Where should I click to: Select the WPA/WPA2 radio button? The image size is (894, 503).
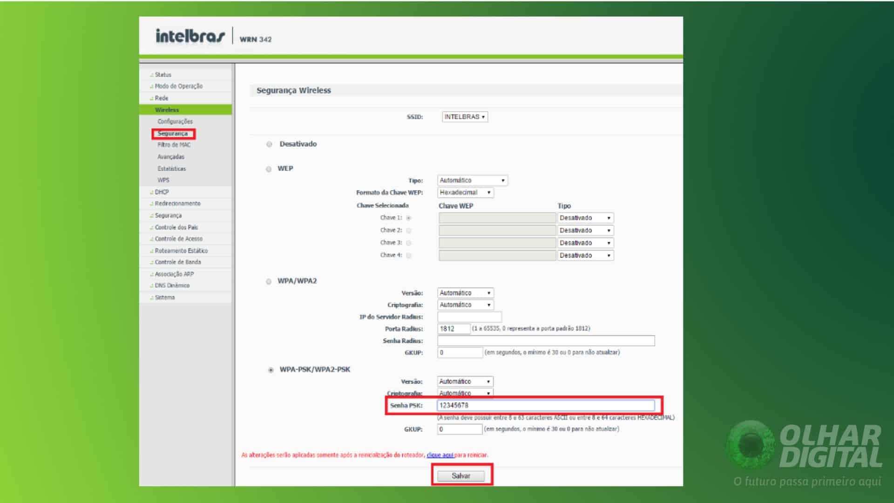coord(269,281)
